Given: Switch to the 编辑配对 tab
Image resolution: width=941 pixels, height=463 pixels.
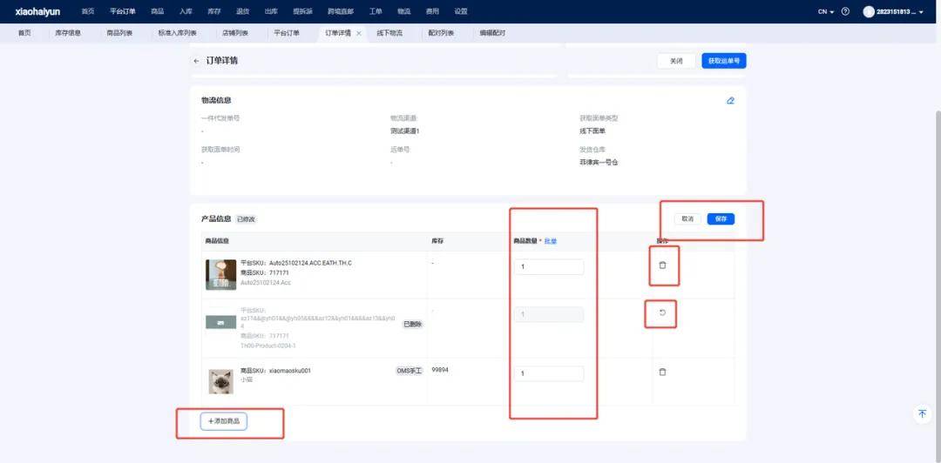Looking at the screenshot, I should [x=492, y=34].
